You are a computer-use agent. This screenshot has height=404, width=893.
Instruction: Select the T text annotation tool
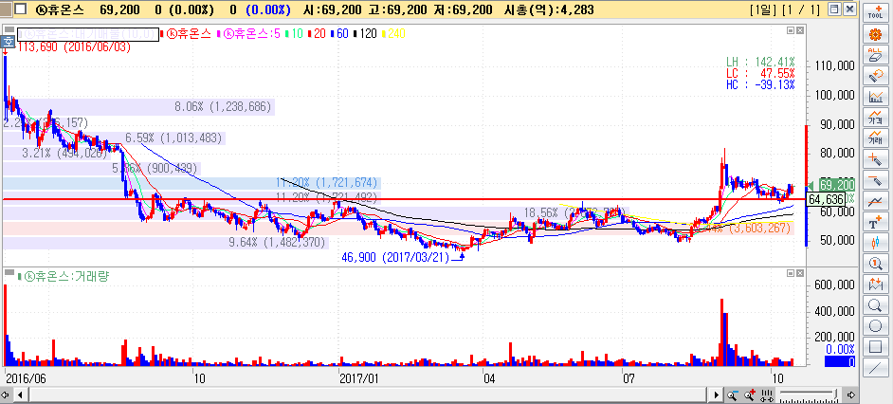(x=876, y=223)
